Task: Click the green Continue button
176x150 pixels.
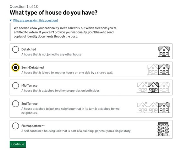Action: [18, 144]
